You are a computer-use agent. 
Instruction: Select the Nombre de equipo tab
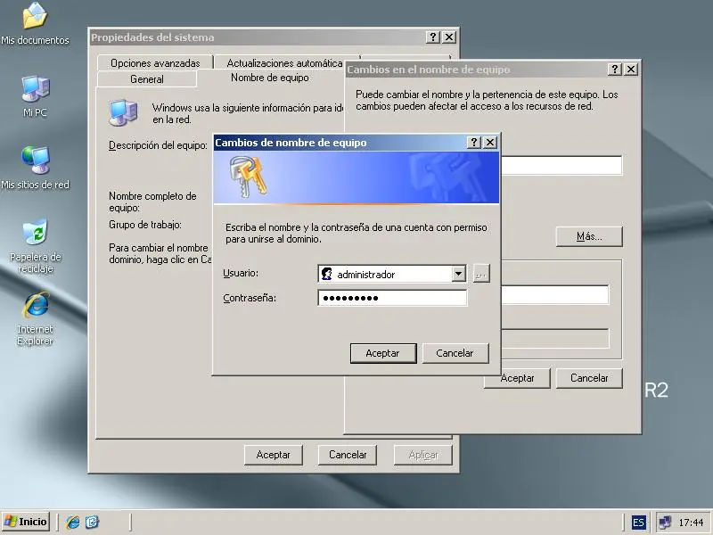point(270,78)
